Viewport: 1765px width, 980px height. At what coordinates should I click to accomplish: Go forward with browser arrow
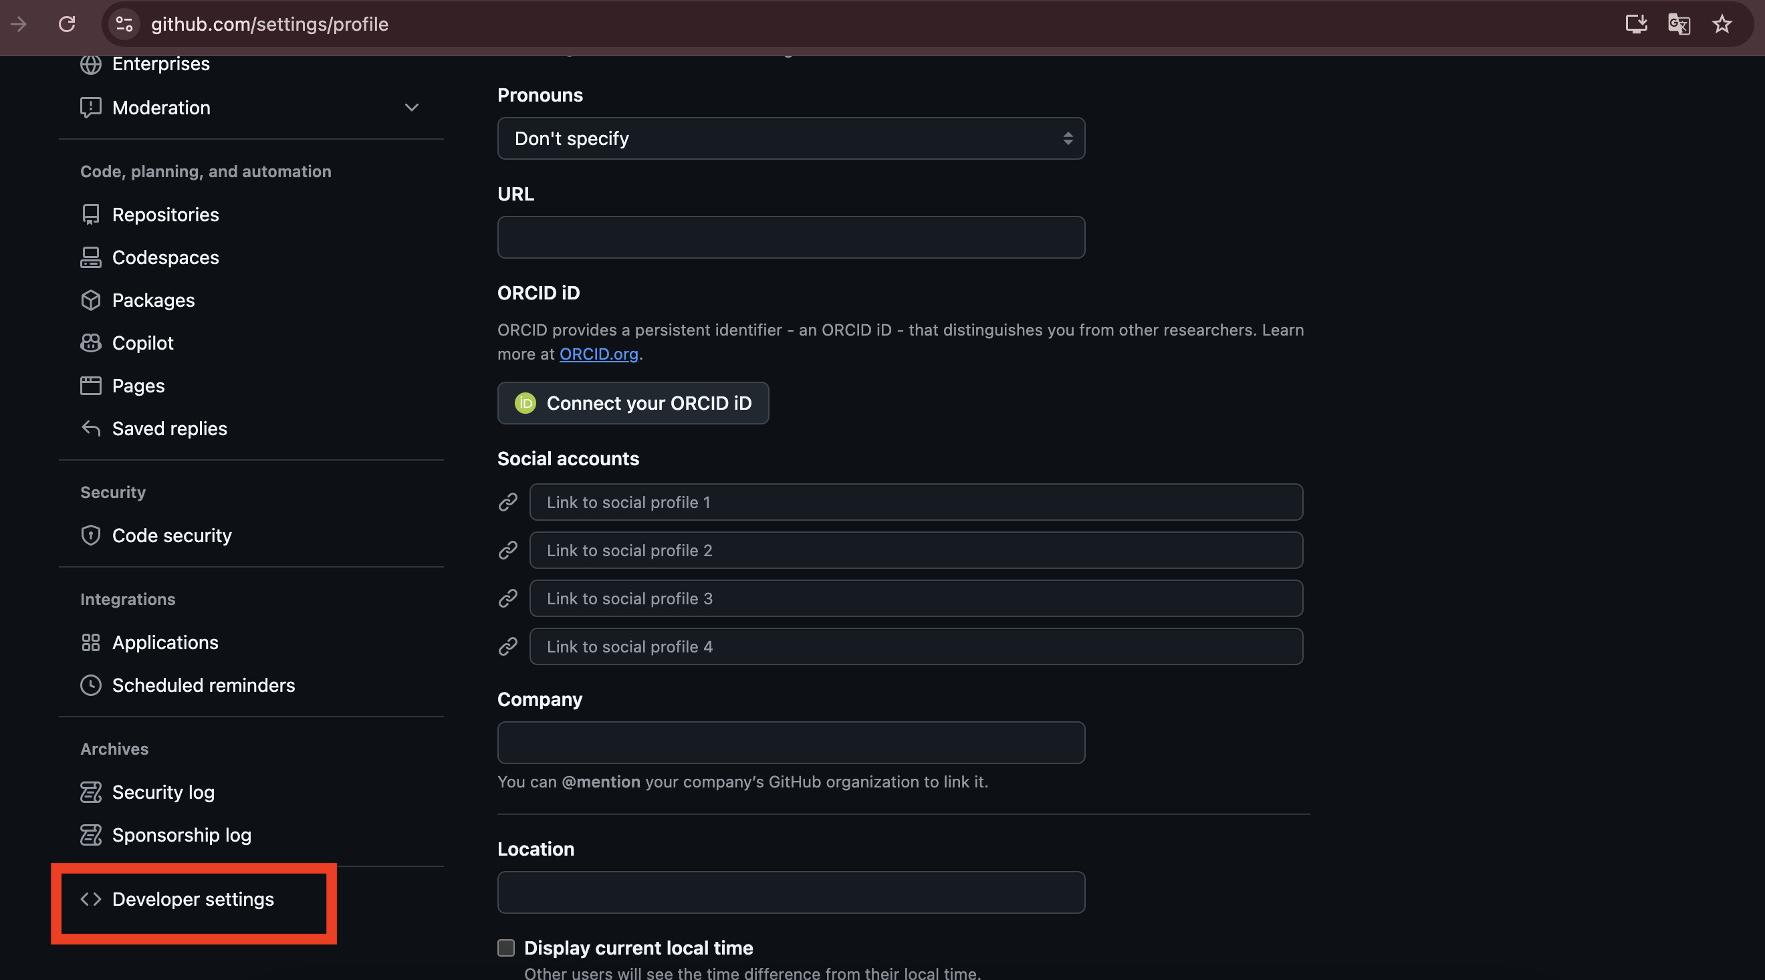(x=19, y=24)
